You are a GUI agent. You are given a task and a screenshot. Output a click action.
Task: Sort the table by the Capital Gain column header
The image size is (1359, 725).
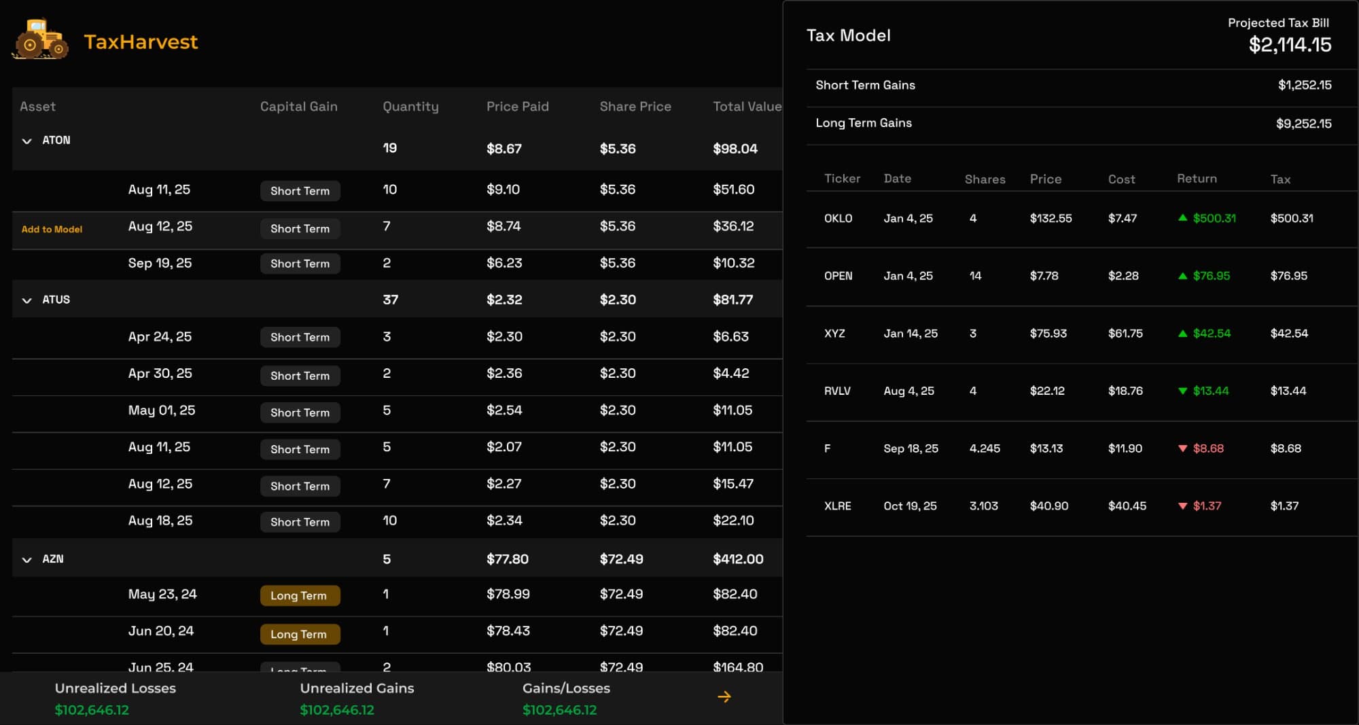pyautogui.click(x=298, y=107)
